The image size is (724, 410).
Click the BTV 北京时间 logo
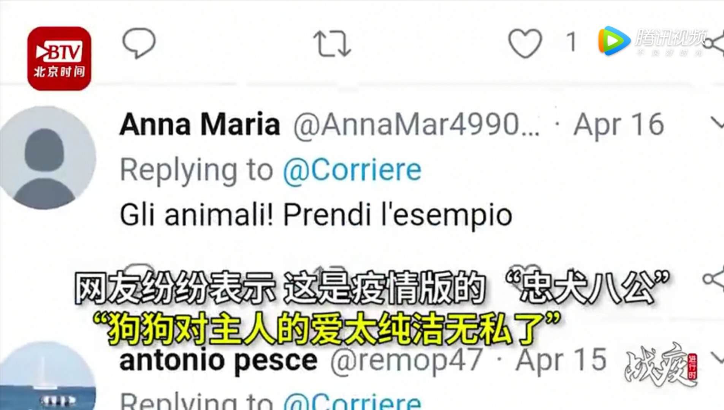pos(59,58)
